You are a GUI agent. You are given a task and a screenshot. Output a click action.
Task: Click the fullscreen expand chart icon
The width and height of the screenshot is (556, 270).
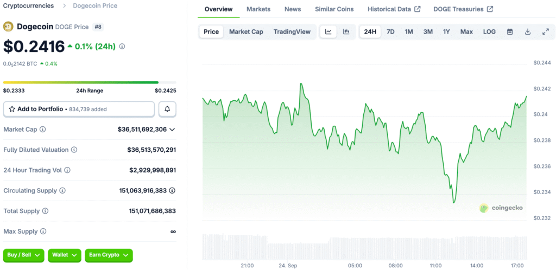coord(546,32)
